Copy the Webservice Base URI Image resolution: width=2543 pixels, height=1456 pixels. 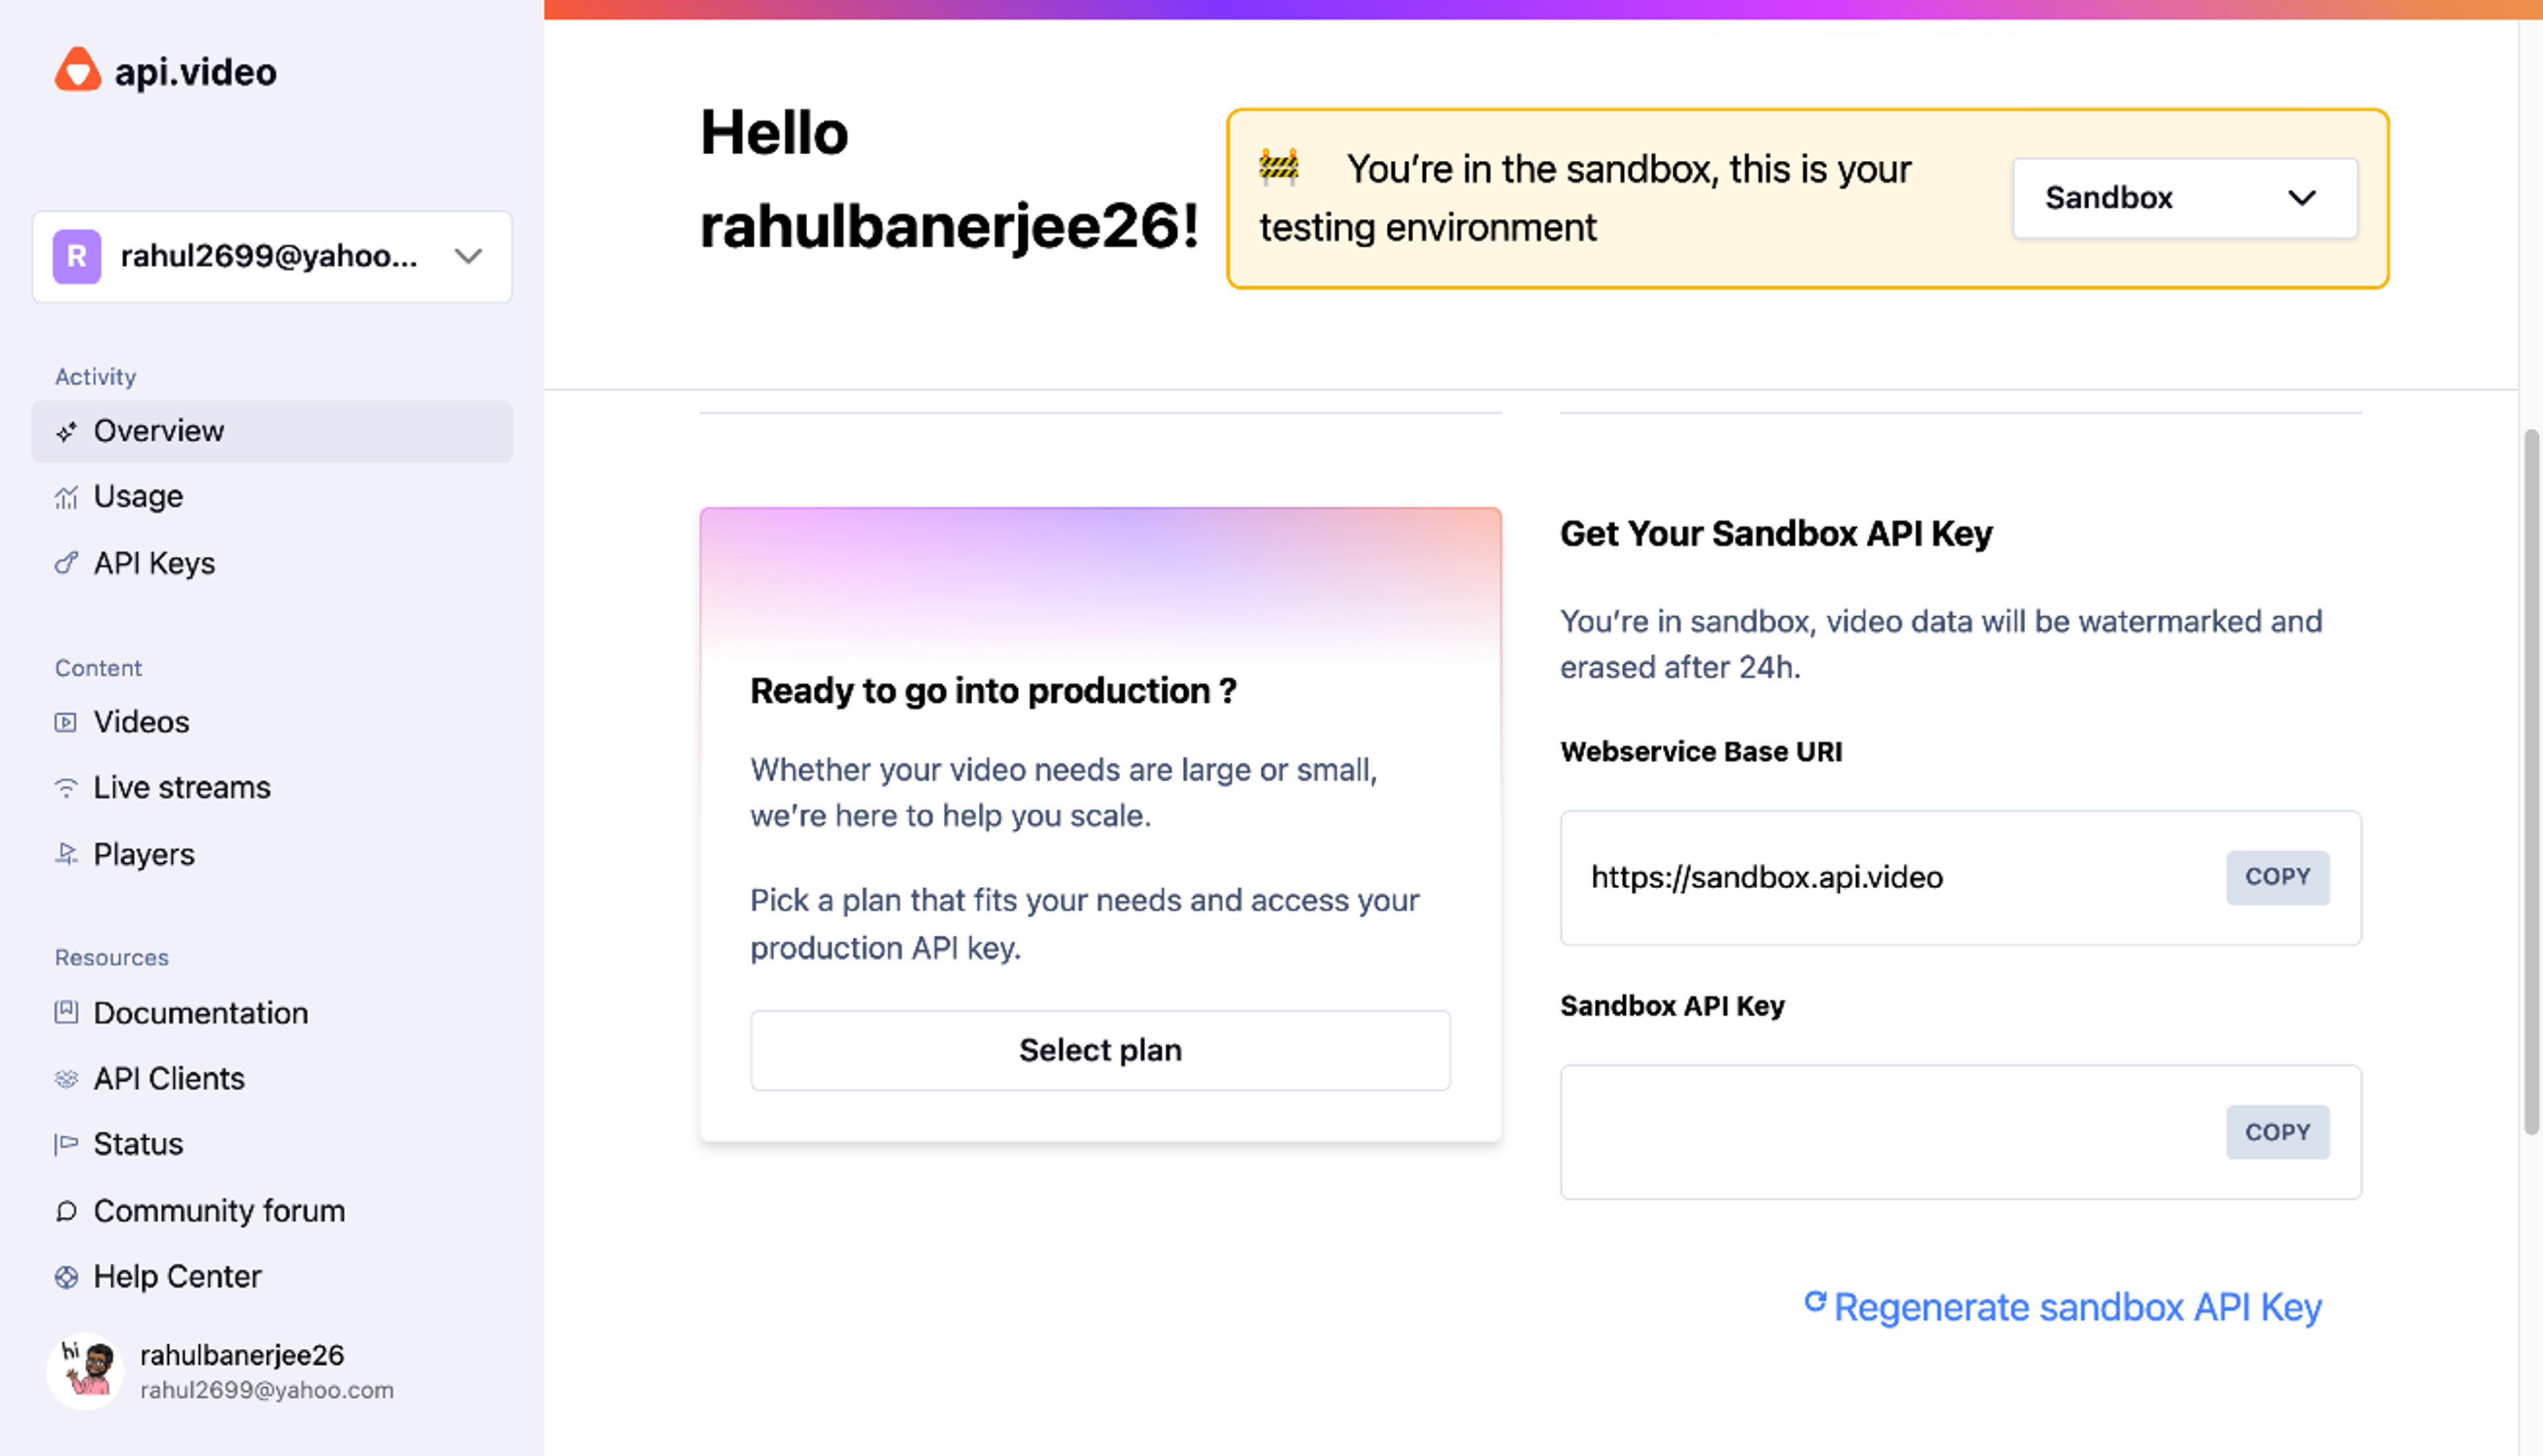tap(2278, 877)
